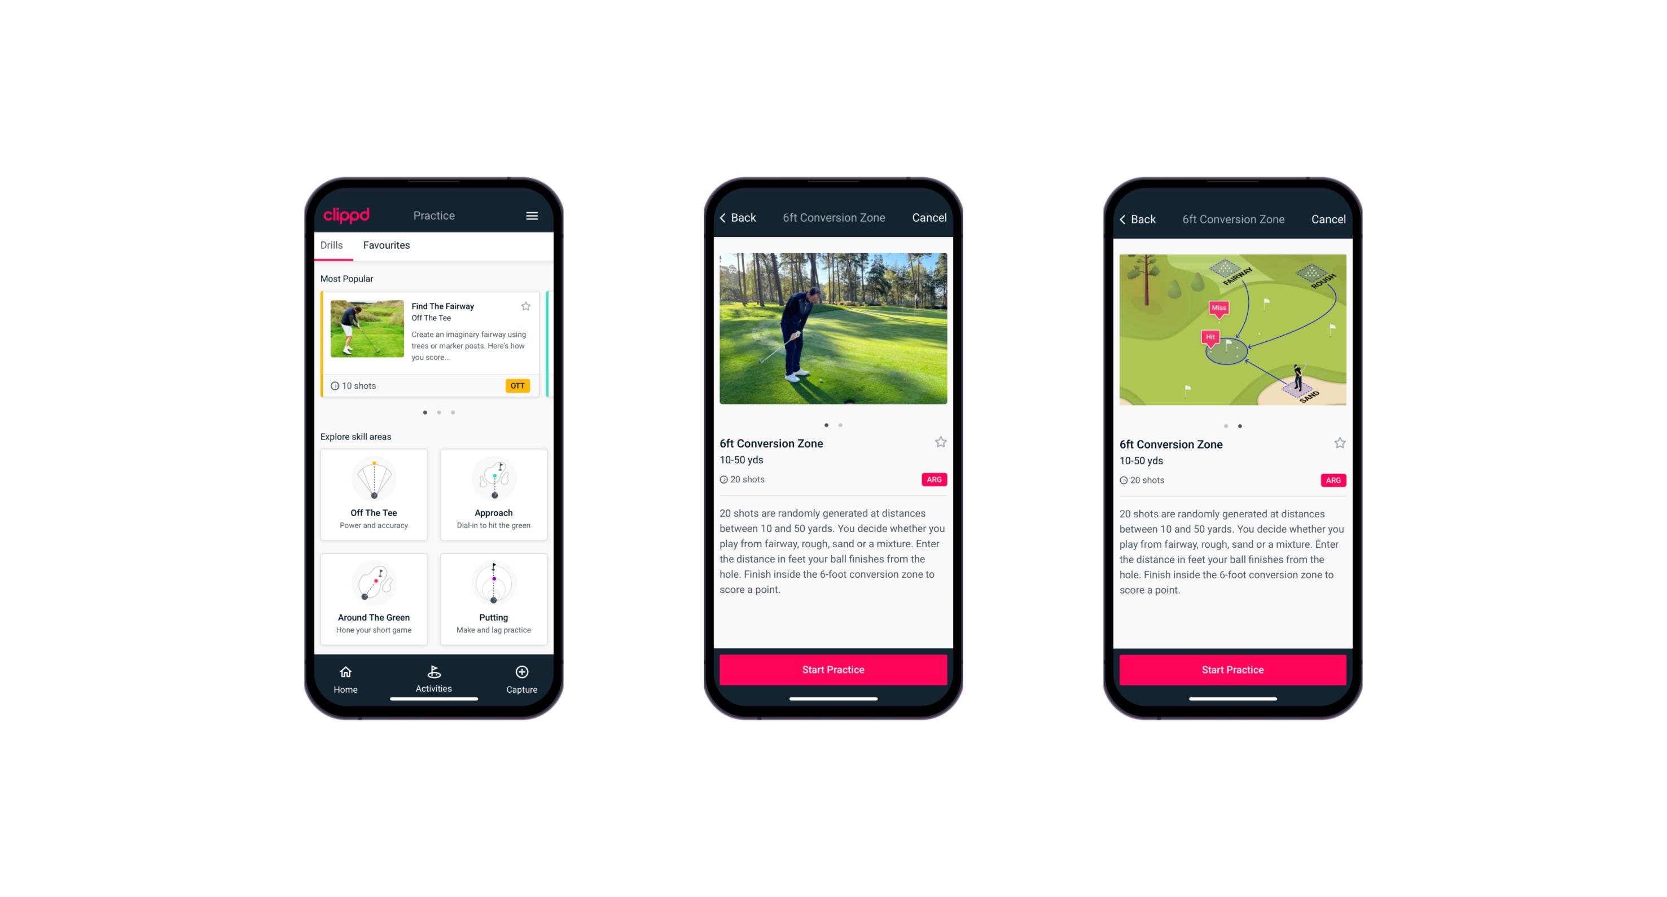The width and height of the screenshot is (1667, 897).
Task: Tap Back button on 6ft Conversion Zone screen
Action: click(742, 218)
